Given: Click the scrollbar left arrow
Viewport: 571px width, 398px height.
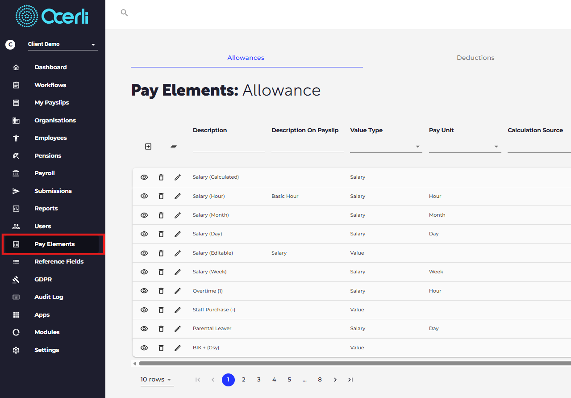Looking at the screenshot, I should click(135, 364).
